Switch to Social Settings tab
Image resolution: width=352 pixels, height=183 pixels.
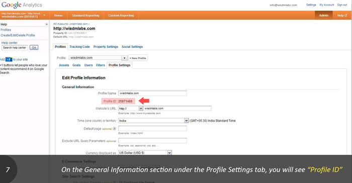tap(132, 47)
